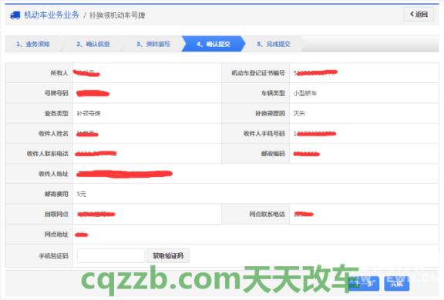Image resolution: width=444 pixels, height=300 pixels.
Task: Click the 所有人 field label
Action: tap(59, 73)
